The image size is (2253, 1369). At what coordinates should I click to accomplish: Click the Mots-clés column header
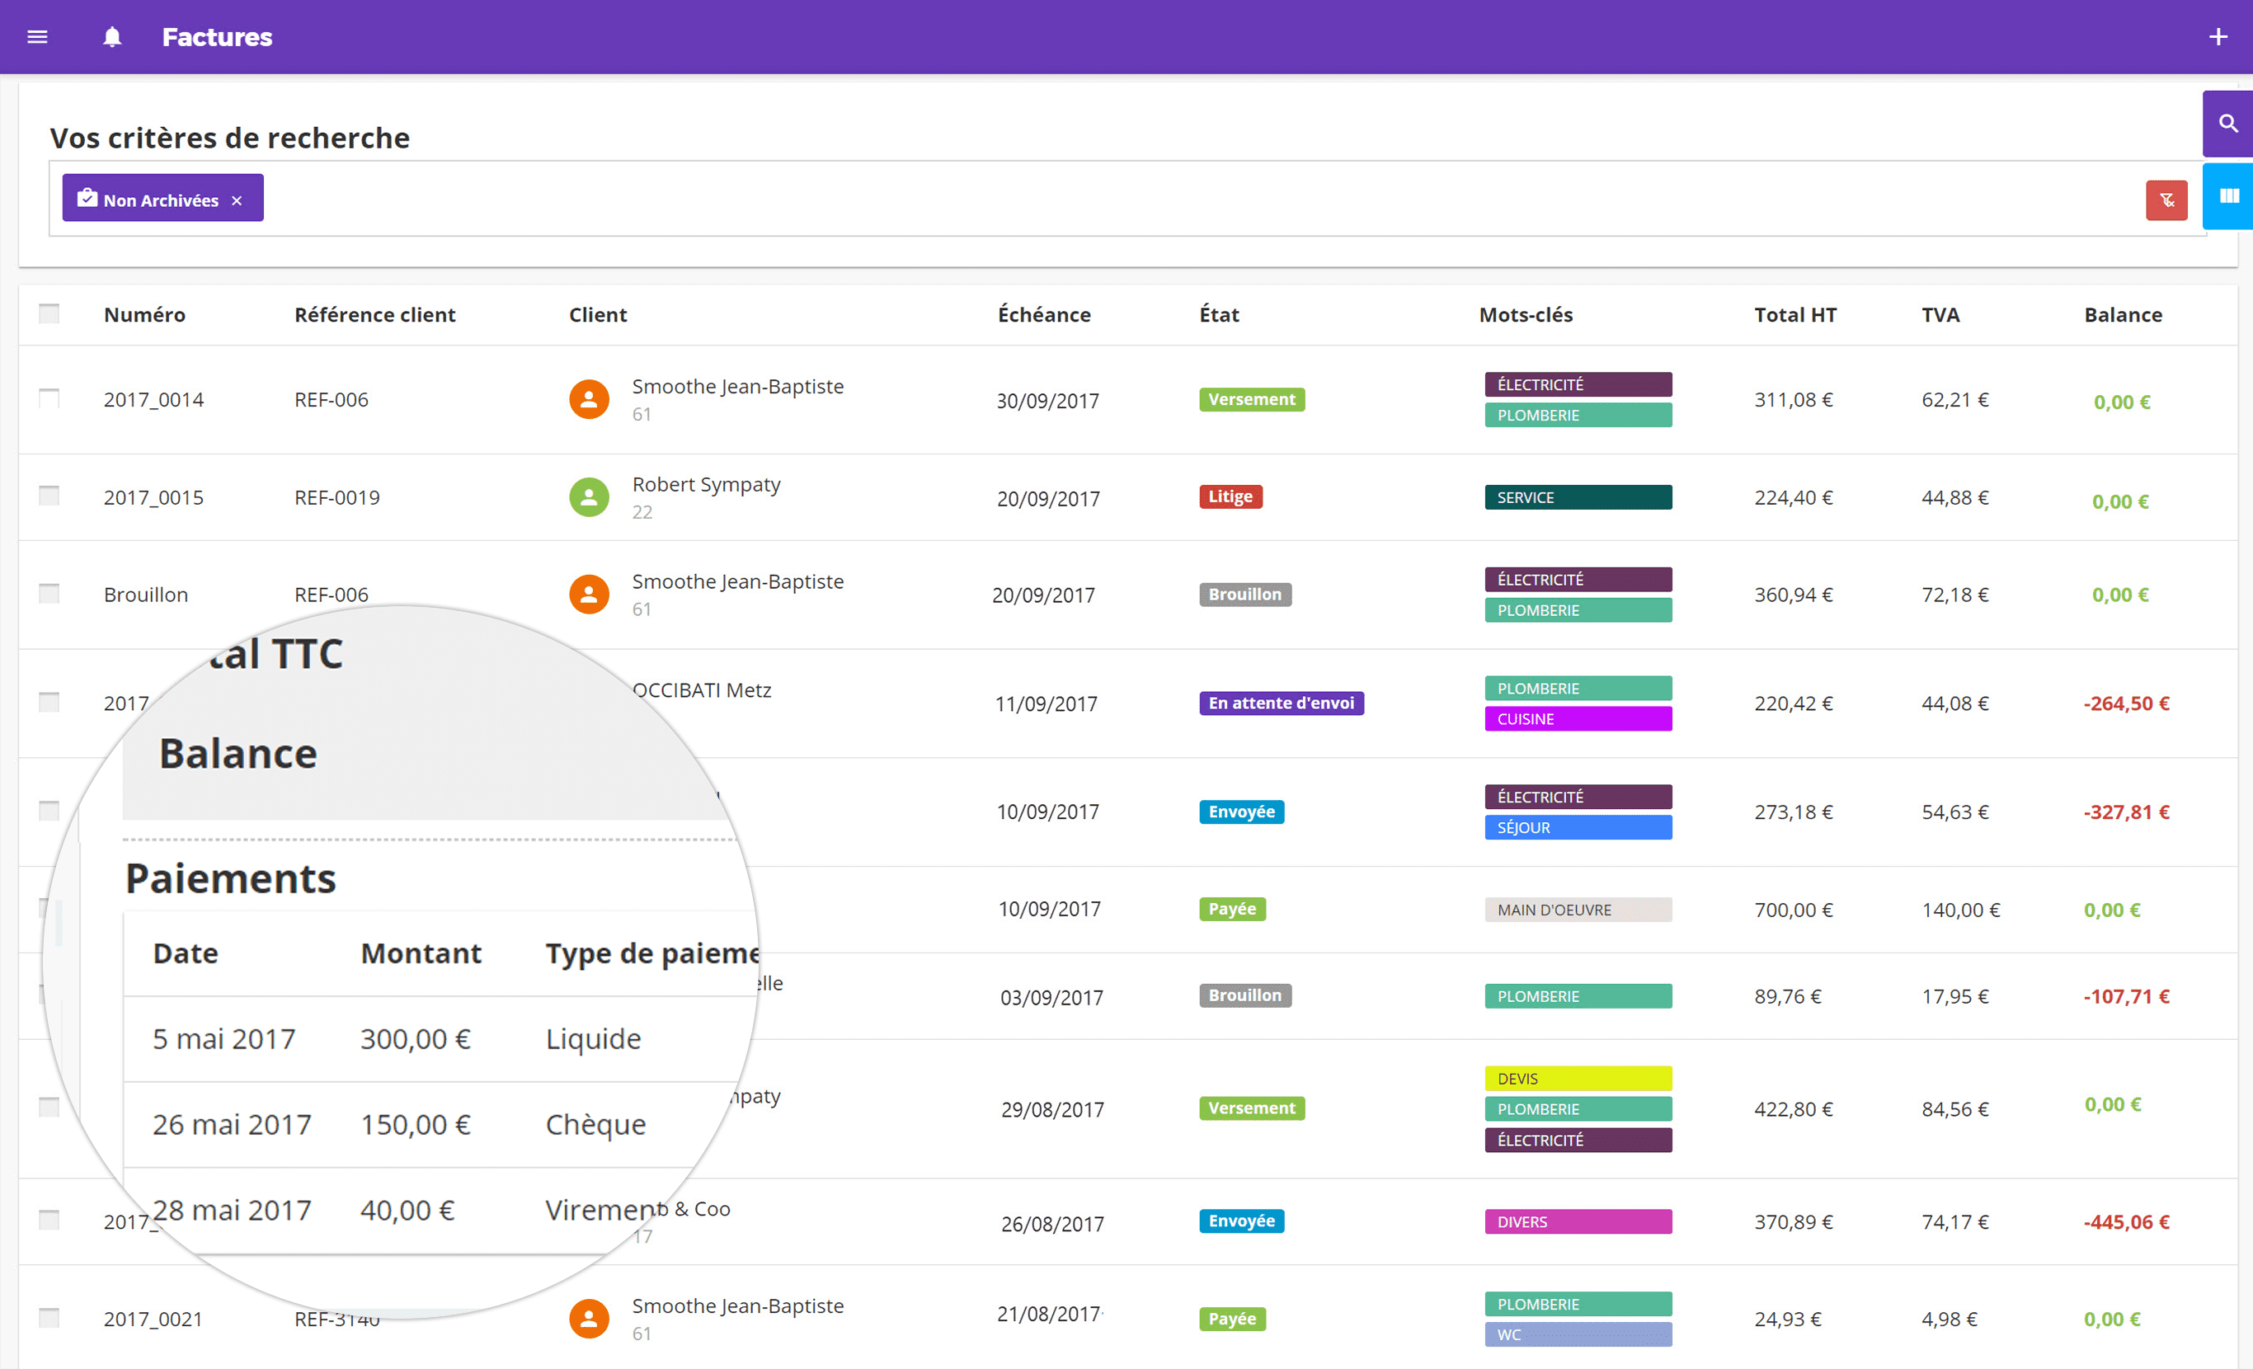click(x=1526, y=314)
